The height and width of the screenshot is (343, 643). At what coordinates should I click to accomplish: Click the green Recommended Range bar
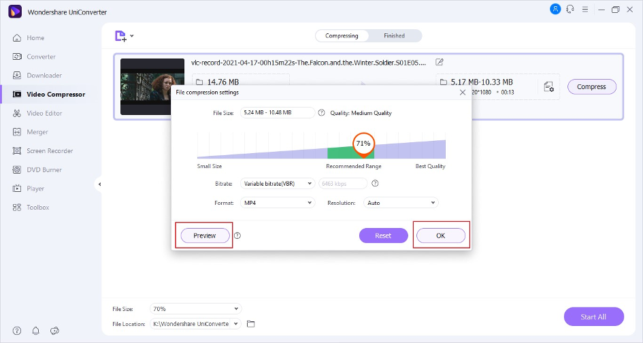[350, 153]
